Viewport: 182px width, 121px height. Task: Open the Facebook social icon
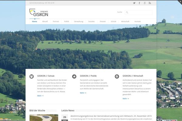coord(140,3)
